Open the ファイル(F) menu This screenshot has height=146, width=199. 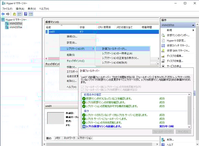point(7,9)
